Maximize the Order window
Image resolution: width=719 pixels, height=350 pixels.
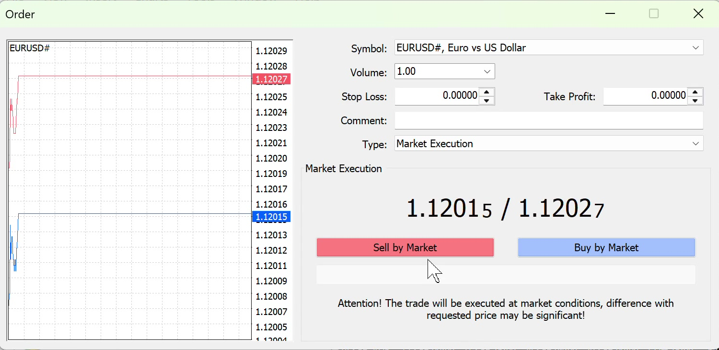point(654,14)
